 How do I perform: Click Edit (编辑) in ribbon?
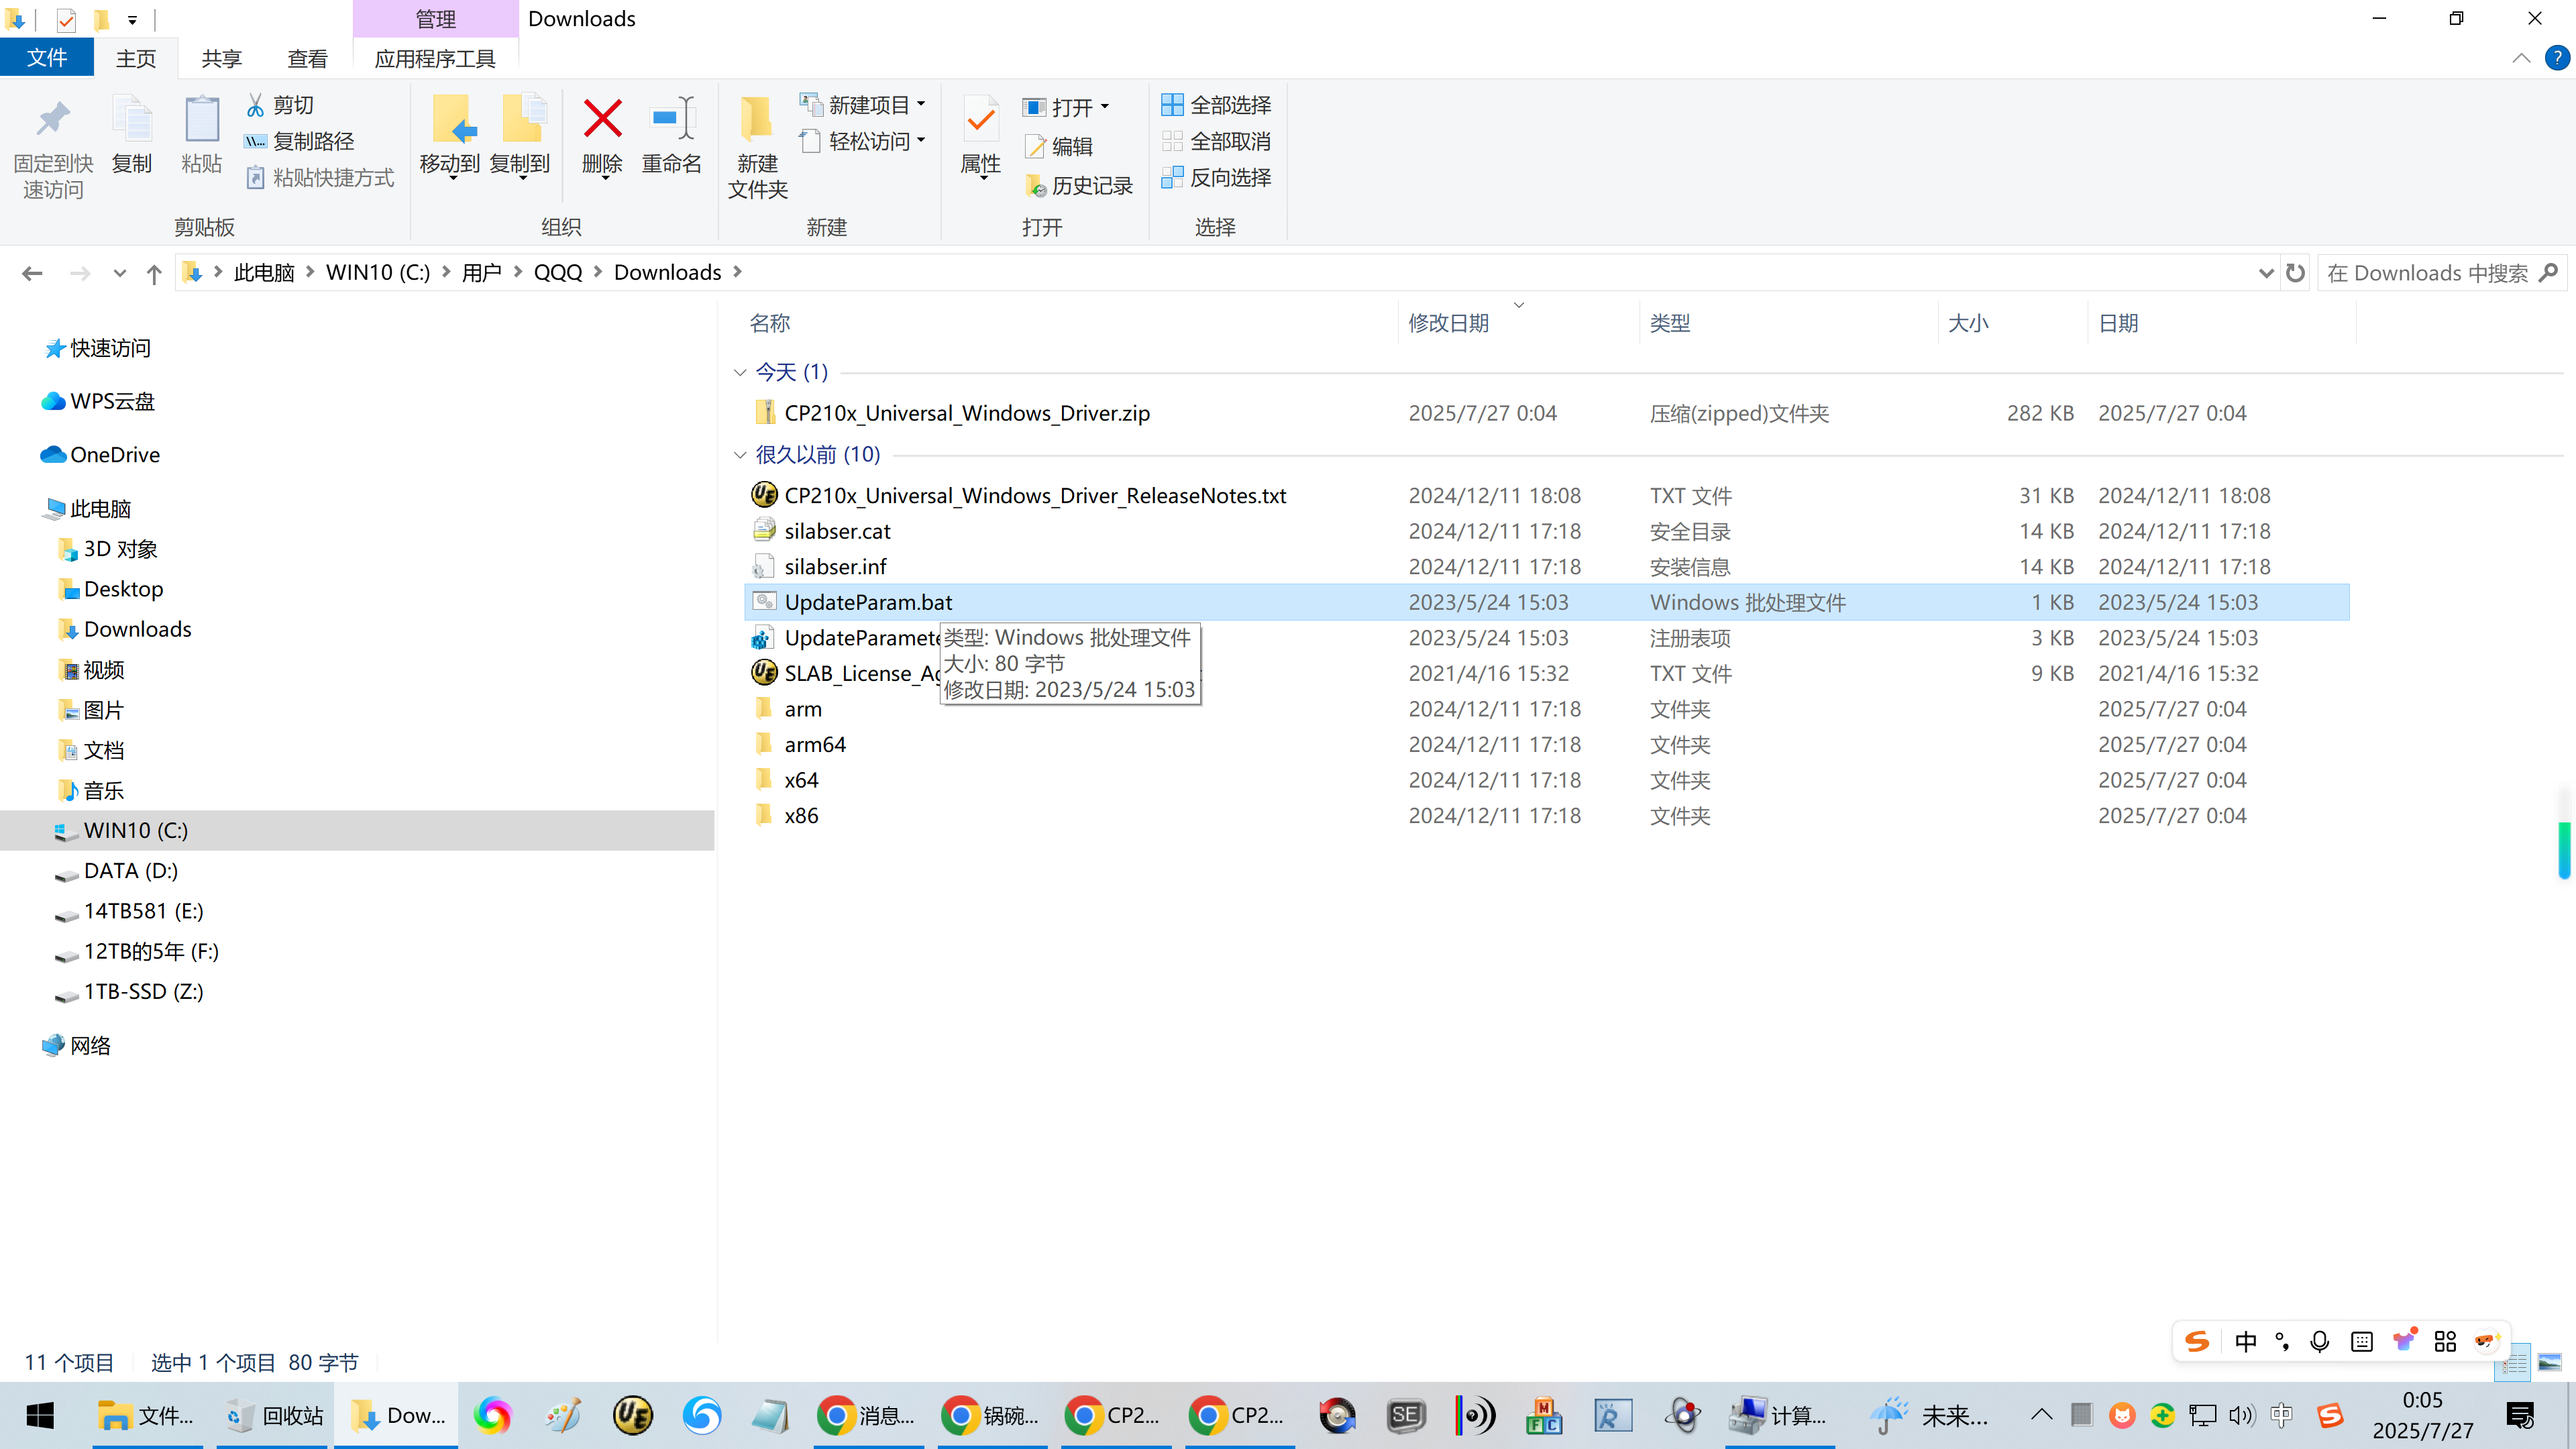click(1058, 146)
